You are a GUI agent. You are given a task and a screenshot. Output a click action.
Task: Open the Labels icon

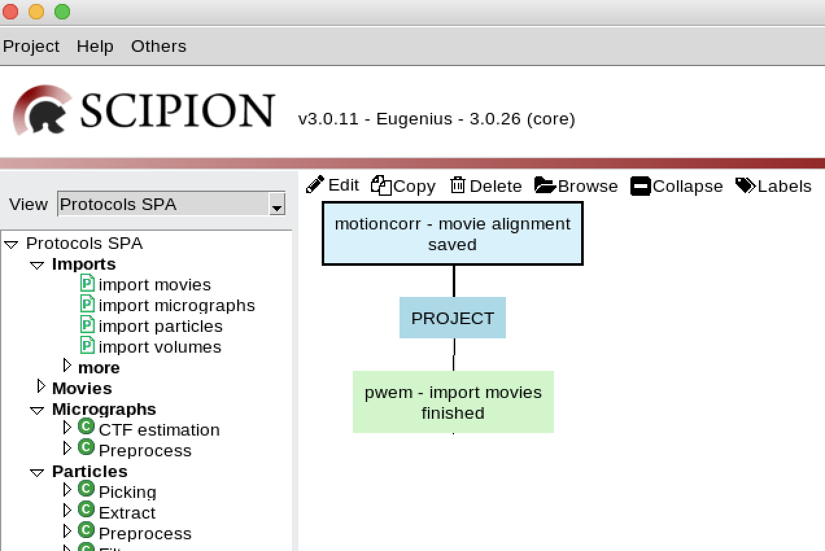747,185
